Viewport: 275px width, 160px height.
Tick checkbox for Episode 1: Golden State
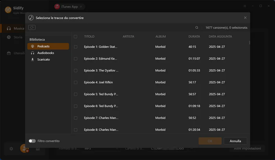75,47
